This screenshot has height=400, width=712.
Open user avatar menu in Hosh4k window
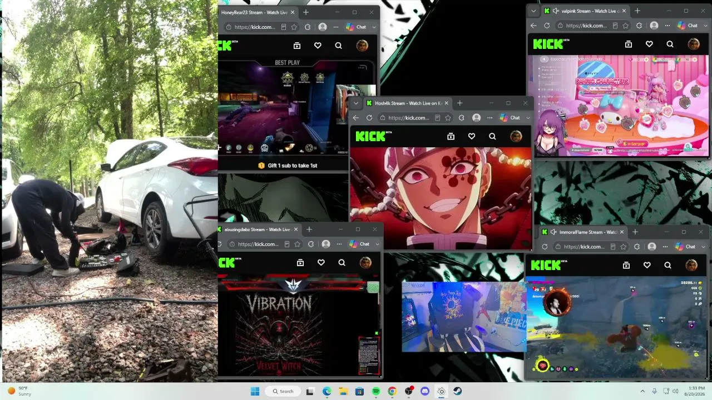click(x=516, y=136)
